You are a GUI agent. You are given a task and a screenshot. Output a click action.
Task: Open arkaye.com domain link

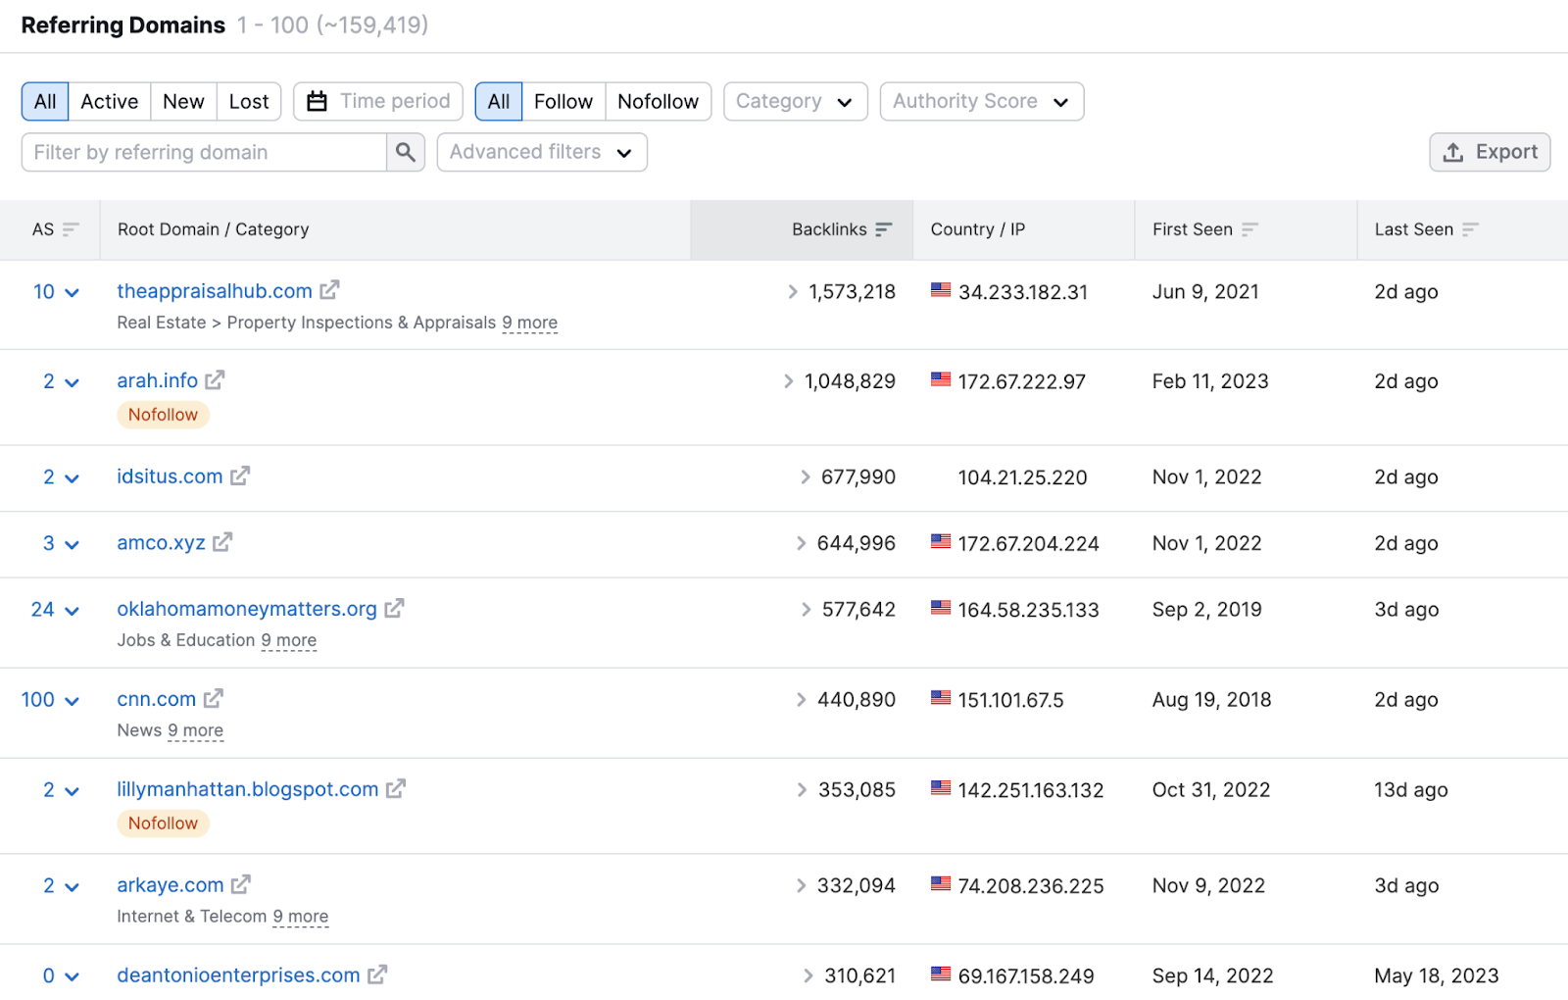click(x=171, y=884)
